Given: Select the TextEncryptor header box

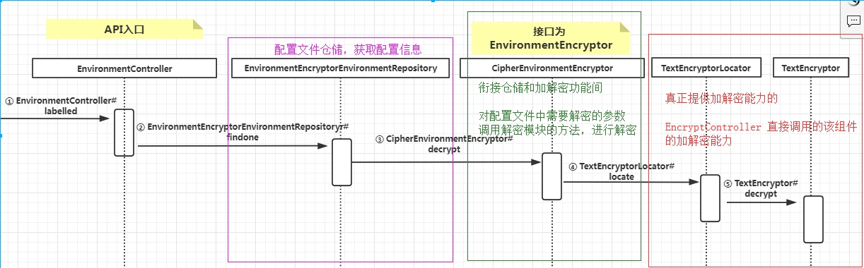Looking at the screenshot, I should 811,68.
